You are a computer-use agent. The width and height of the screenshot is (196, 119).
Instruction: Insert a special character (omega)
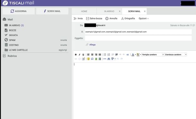point(92,59)
